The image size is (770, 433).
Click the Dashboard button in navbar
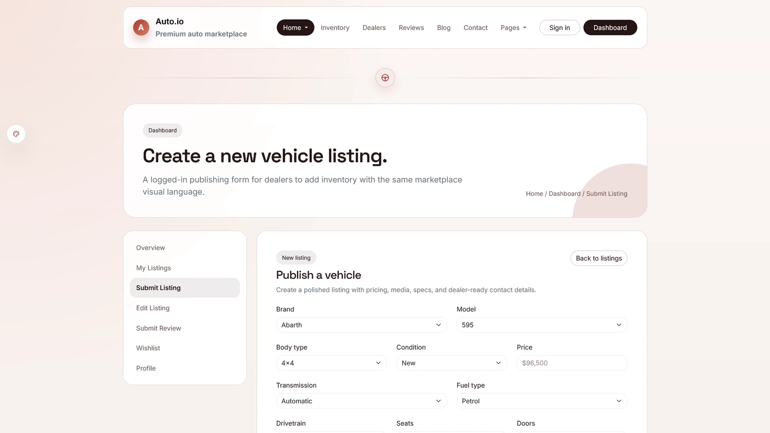tap(610, 28)
